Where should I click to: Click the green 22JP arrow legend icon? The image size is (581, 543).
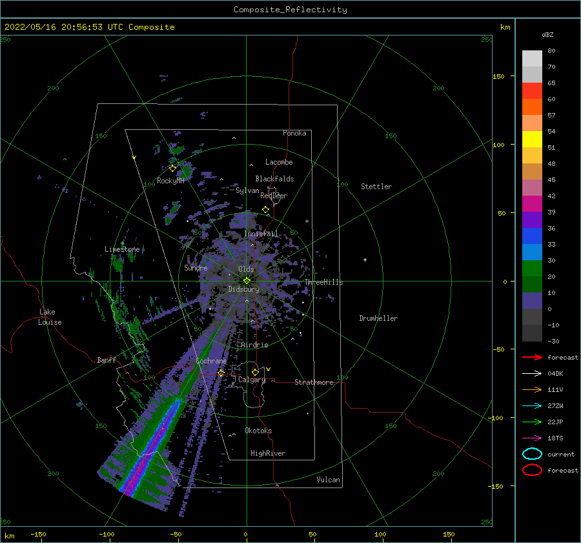pyautogui.click(x=532, y=422)
